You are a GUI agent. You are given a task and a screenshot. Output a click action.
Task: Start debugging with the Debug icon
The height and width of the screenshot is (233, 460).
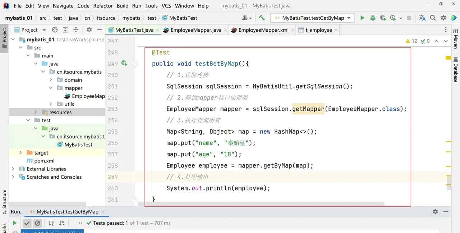point(372,18)
